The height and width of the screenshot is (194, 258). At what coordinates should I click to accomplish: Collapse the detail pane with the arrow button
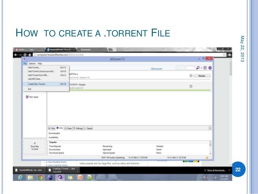[x=210, y=128]
